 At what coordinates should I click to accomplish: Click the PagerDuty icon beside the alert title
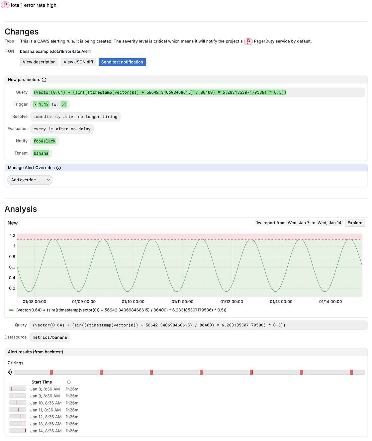pos(5,5)
